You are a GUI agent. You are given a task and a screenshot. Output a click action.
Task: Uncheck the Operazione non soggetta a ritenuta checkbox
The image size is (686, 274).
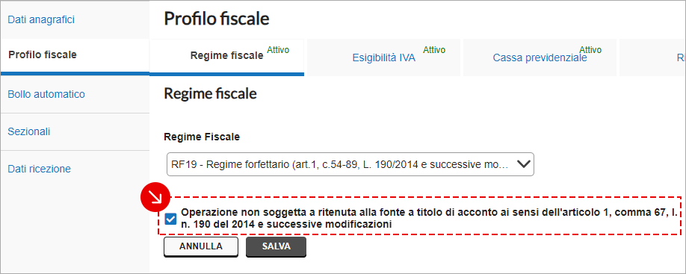click(170, 219)
